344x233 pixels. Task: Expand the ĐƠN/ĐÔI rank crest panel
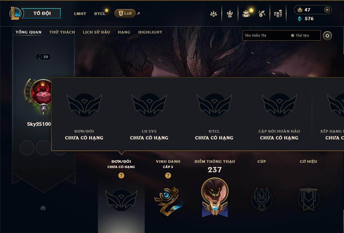(x=121, y=200)
